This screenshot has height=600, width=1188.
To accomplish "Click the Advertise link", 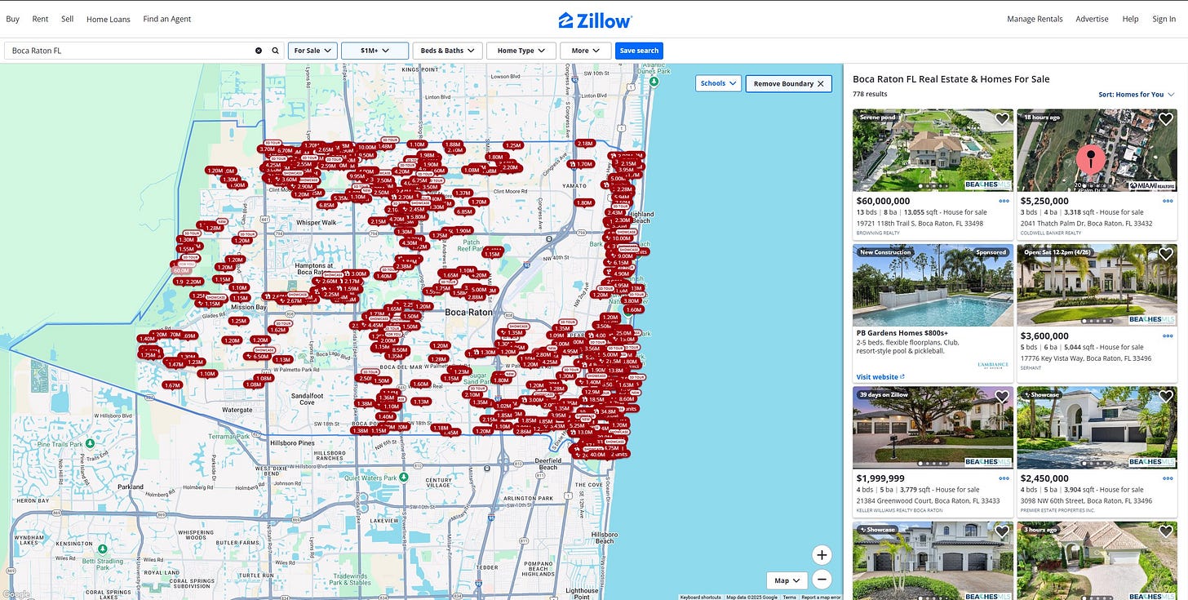I will coord(1092,19).
